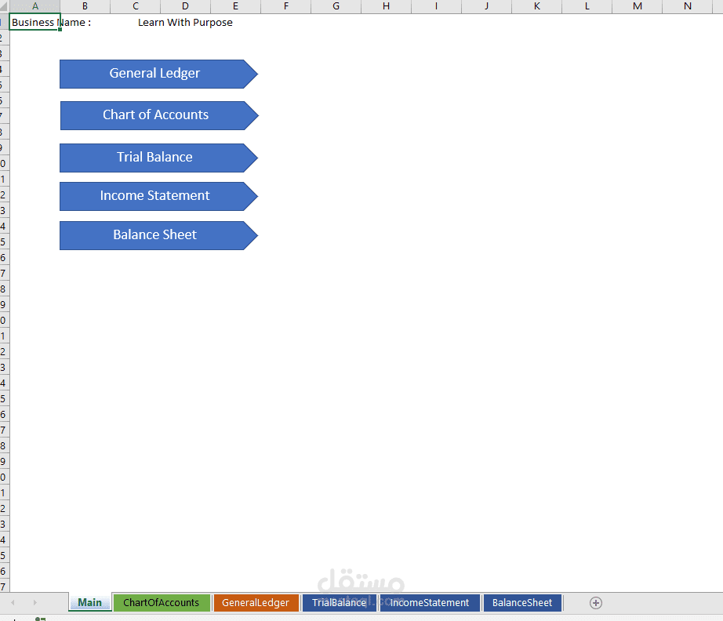723x621 pixels.
Task: Switch to the IncomeStatement sheet tab
Action: point(429,602)
